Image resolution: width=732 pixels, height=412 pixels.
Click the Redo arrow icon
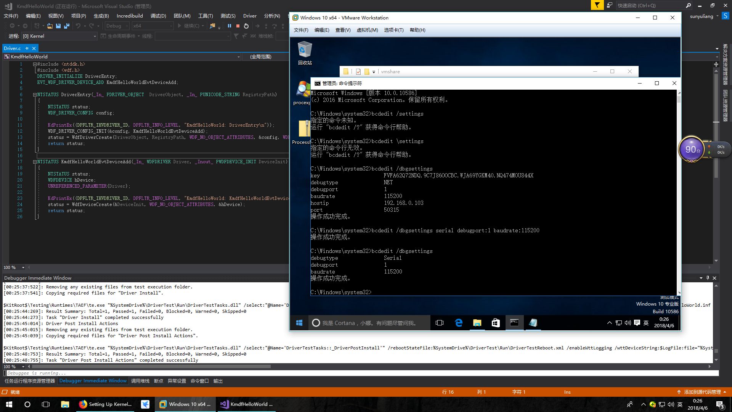click(91, 26)
